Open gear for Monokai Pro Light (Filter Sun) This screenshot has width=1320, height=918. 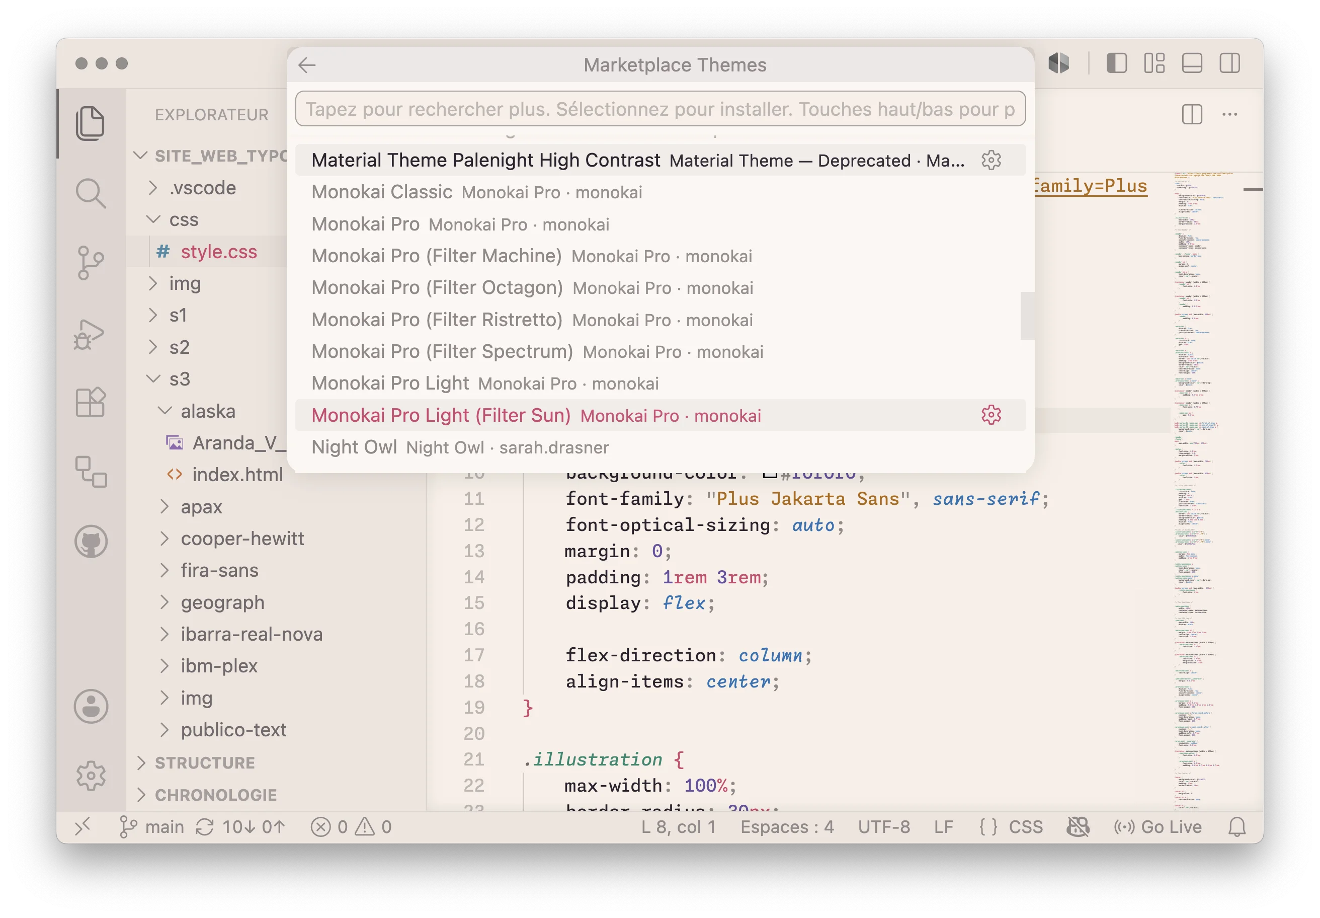[x=991, y=415]
